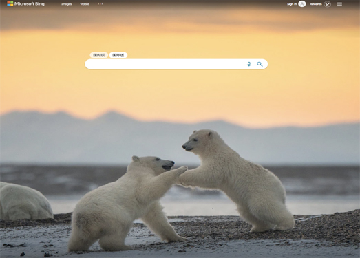The width and height of the screenshot is (360, 258).
Task: Switch to the 国内版 domestic tab
Action: pyautogui.click(x=99, y=55)
